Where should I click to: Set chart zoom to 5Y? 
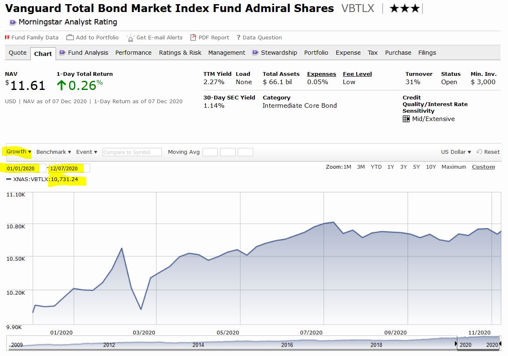tap(416, 167)
